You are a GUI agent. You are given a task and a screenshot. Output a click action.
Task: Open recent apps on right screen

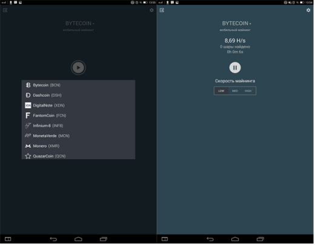pos(260,240)
